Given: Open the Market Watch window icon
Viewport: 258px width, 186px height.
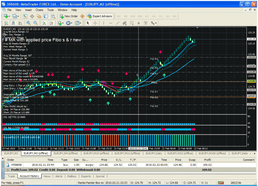Looking at the screenshot, I should (x=25, y=16).
